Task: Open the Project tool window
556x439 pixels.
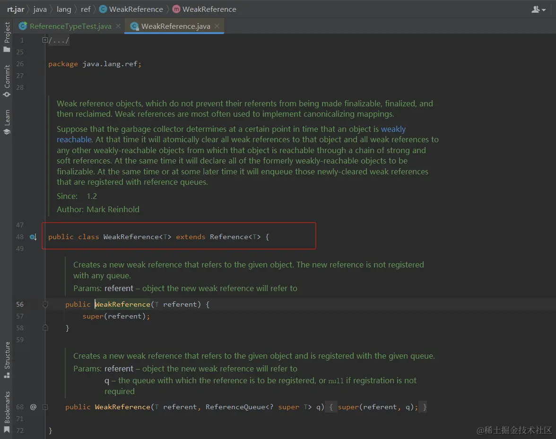Action: coord(7,36)
